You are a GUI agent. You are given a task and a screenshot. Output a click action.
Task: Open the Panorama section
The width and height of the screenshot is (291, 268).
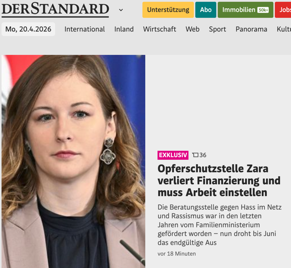[252, 29]
